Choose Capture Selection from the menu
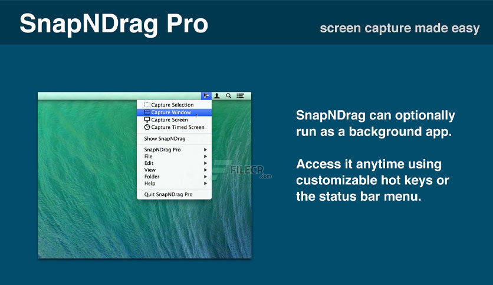 tap(174, 105)
